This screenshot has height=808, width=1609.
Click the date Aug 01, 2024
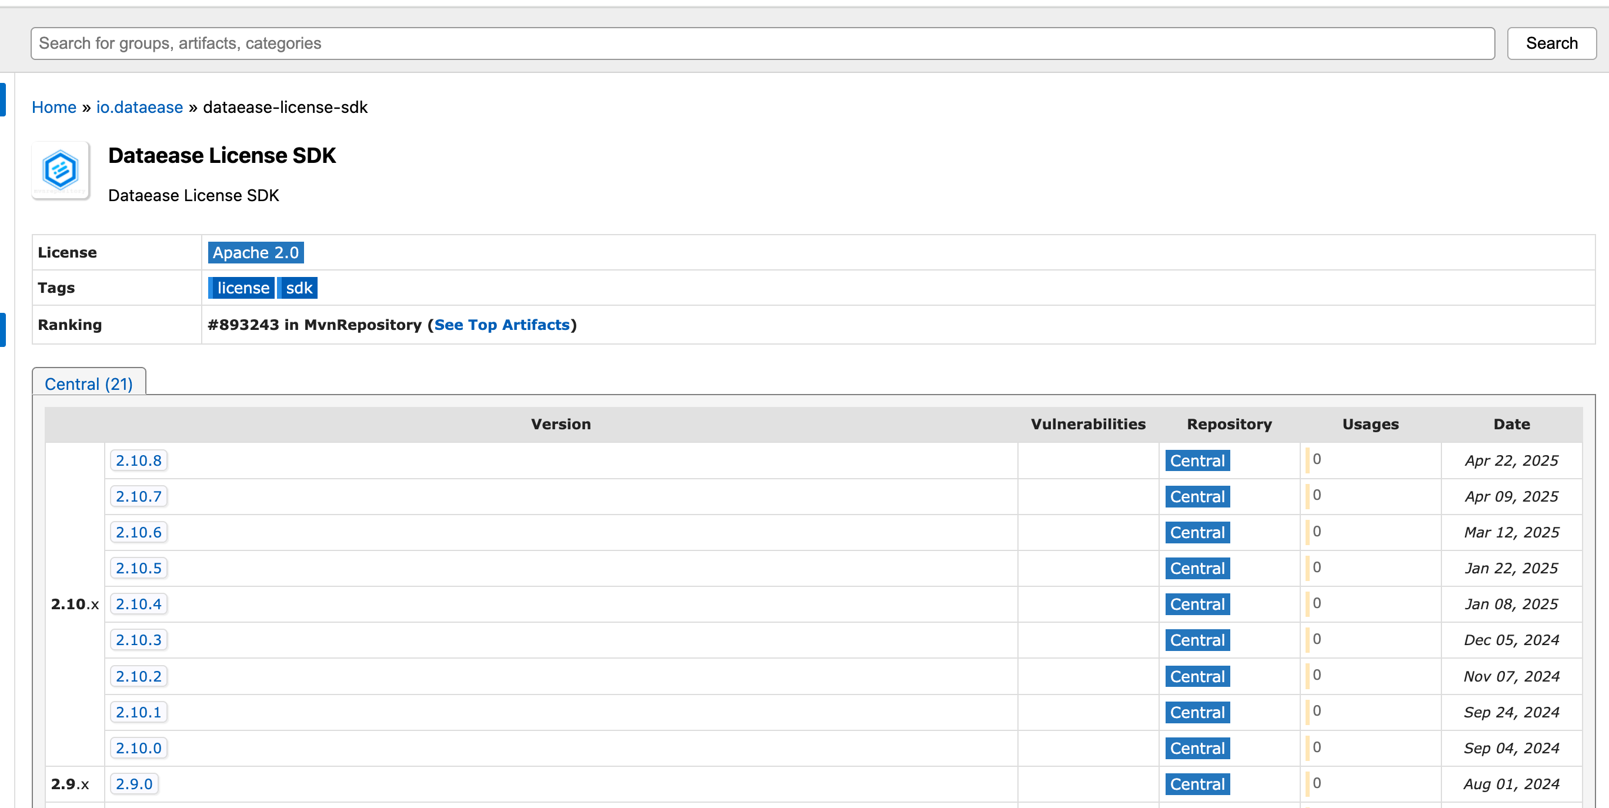(1511, 784)
